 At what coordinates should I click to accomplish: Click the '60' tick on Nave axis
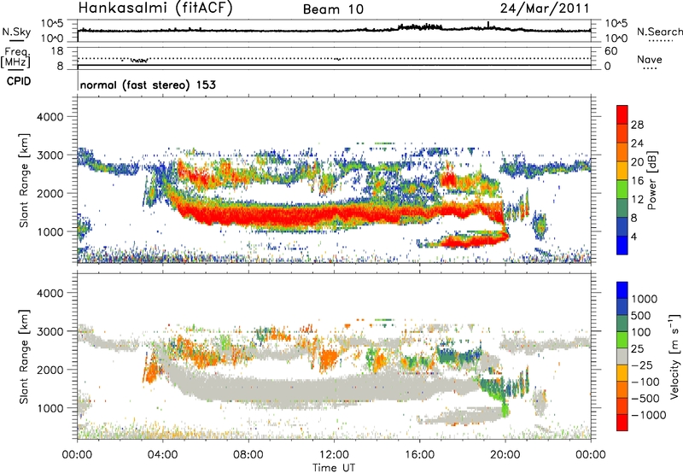pyautogui.click(x=610, y=51)
